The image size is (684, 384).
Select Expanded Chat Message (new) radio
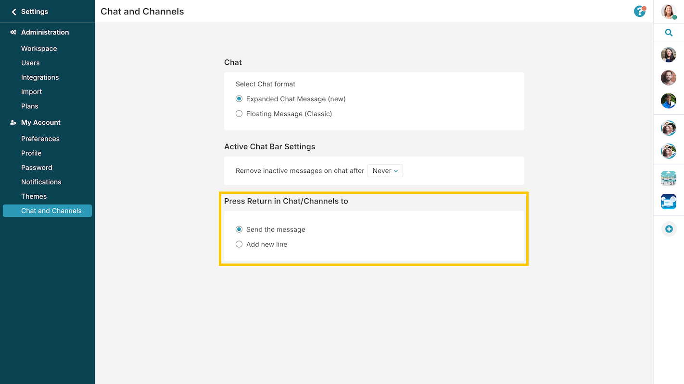(239, 99)
